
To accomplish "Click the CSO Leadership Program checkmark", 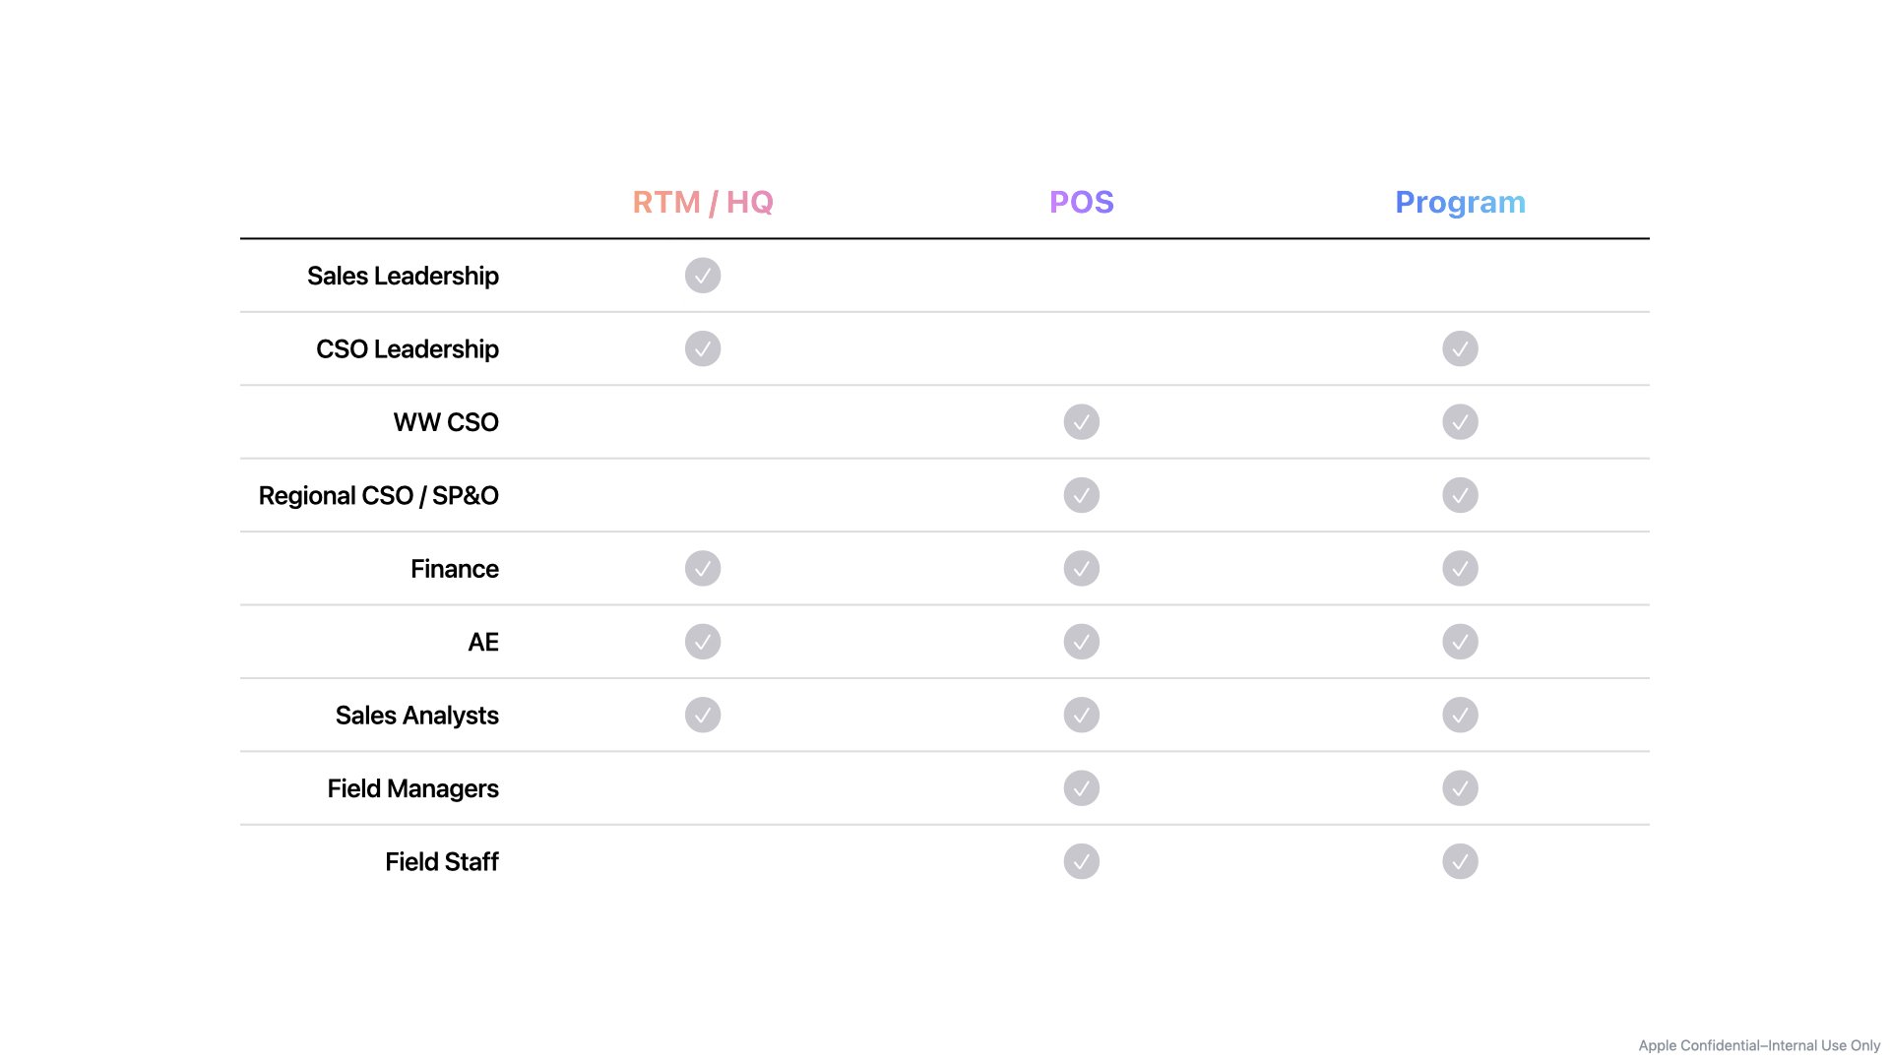I will [x=1460, y=348].
